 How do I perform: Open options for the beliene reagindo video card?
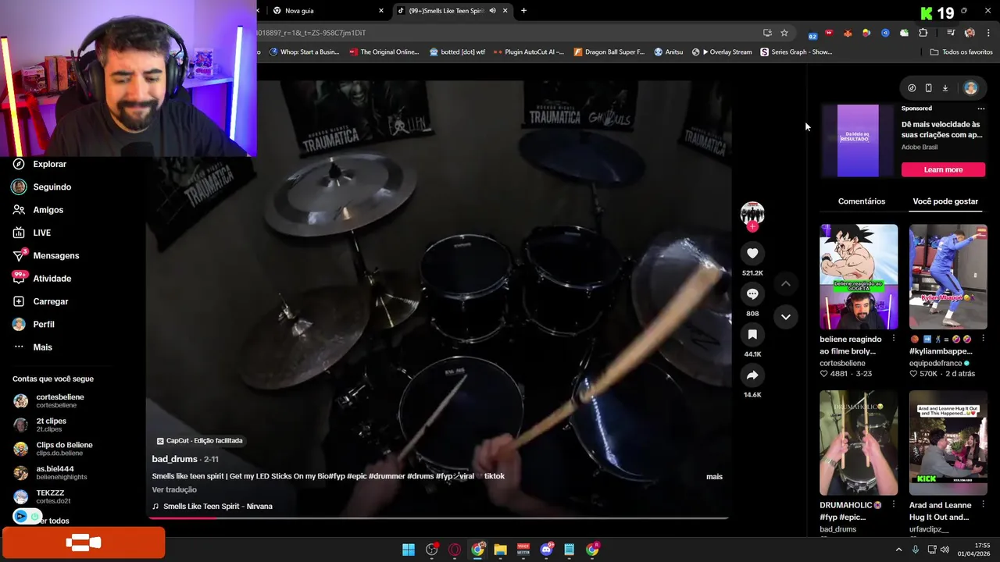coord(894,339)
